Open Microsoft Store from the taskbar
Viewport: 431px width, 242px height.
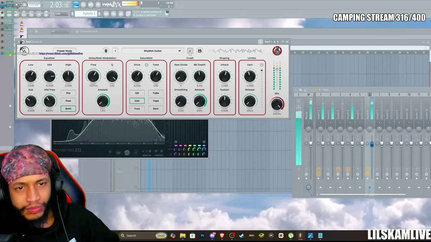click(192, 236)
